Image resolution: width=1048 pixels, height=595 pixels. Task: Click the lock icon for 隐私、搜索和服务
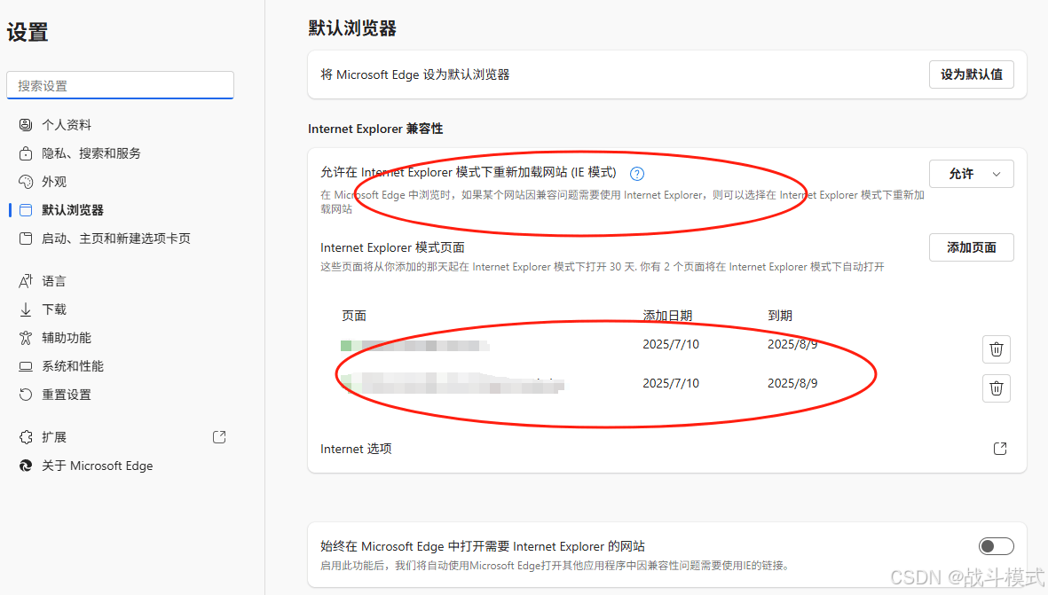point(26,153)
